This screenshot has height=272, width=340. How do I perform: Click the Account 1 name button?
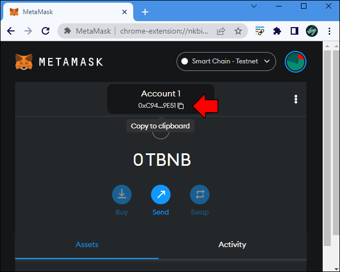161,94
